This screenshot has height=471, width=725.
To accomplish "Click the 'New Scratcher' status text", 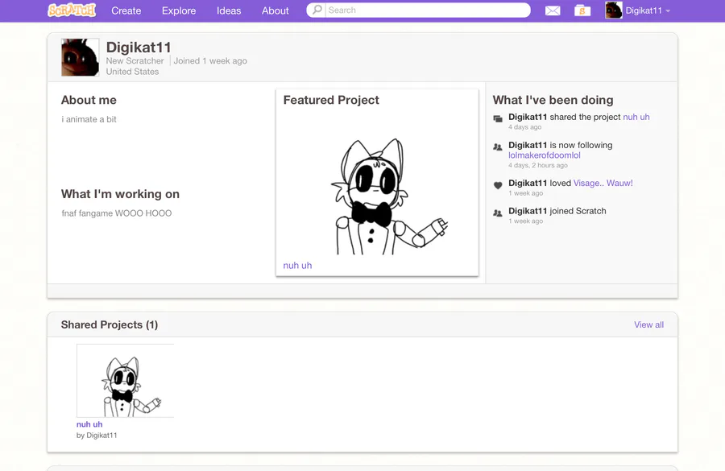I will tap(135, 60).
